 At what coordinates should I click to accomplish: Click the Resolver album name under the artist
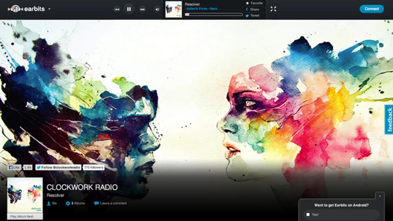point(55,195)
